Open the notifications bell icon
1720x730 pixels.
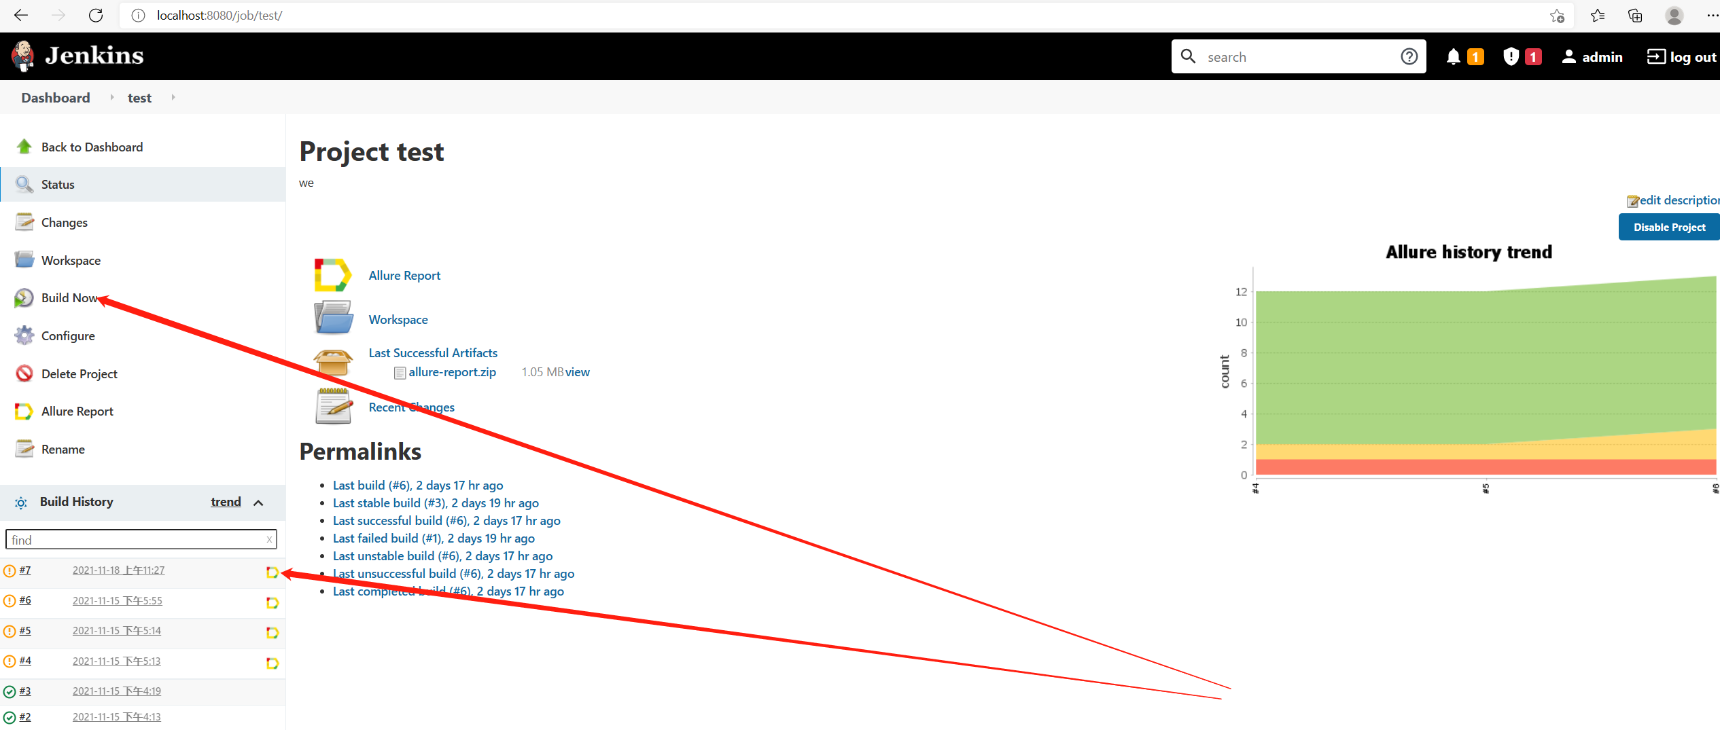tap(1453, 56)
